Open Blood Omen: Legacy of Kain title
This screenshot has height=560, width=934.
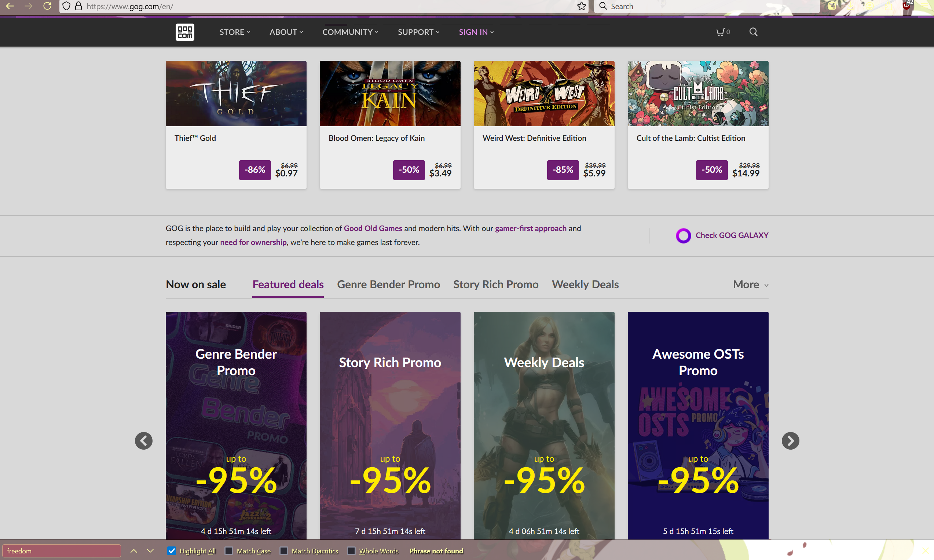coord(377,138)
